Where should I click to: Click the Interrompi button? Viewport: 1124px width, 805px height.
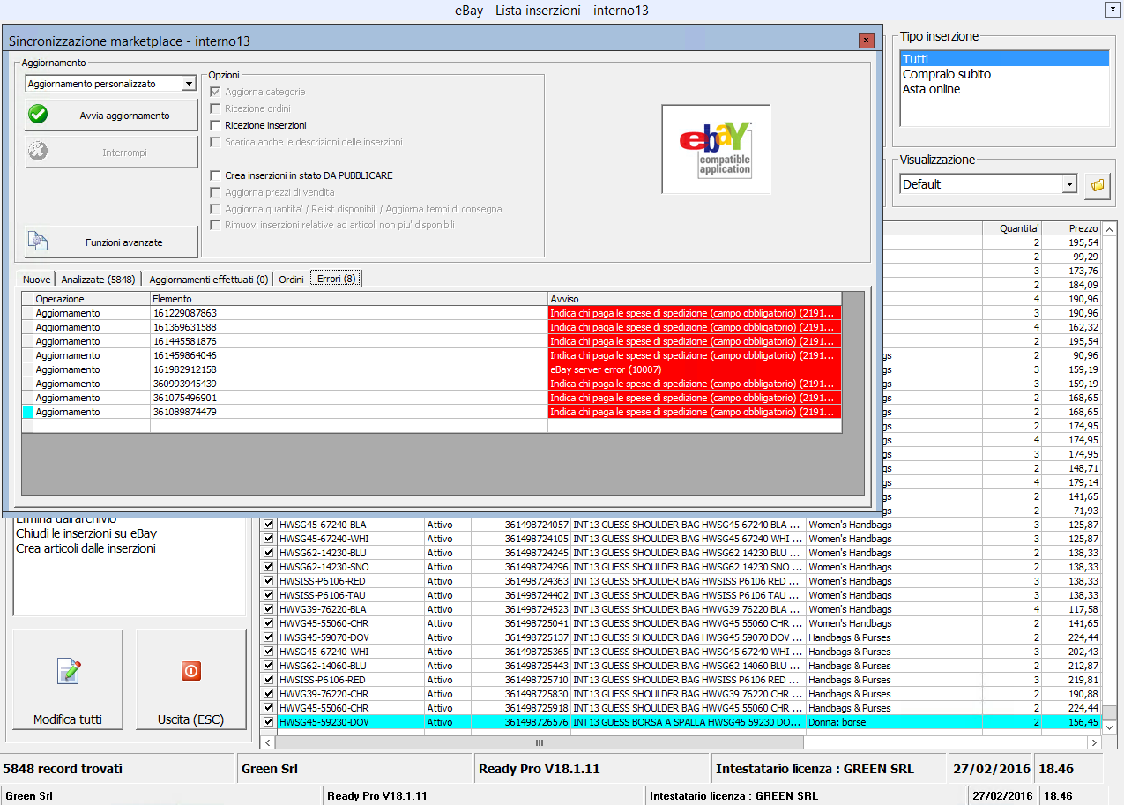point(111,152)
